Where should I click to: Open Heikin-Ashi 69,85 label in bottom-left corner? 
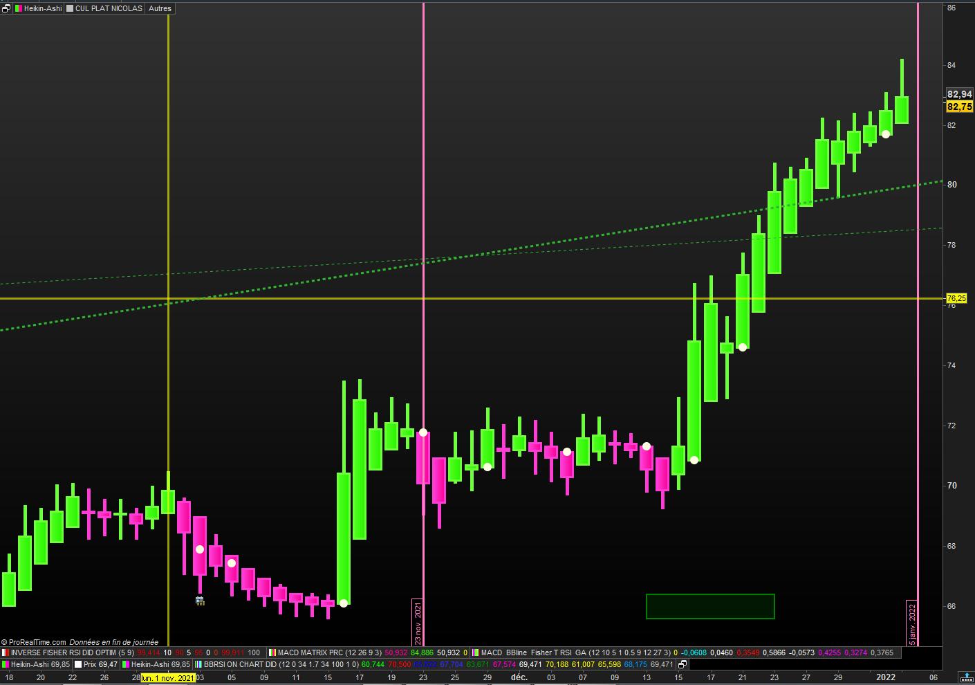(40, 664)
